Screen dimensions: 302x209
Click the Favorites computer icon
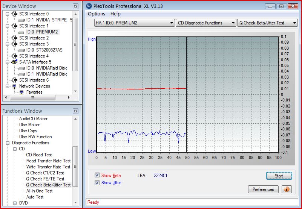[21, 92]
